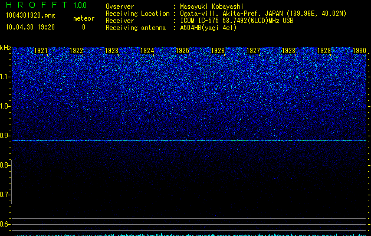Click the 1926 time marker

pos(218,51)
